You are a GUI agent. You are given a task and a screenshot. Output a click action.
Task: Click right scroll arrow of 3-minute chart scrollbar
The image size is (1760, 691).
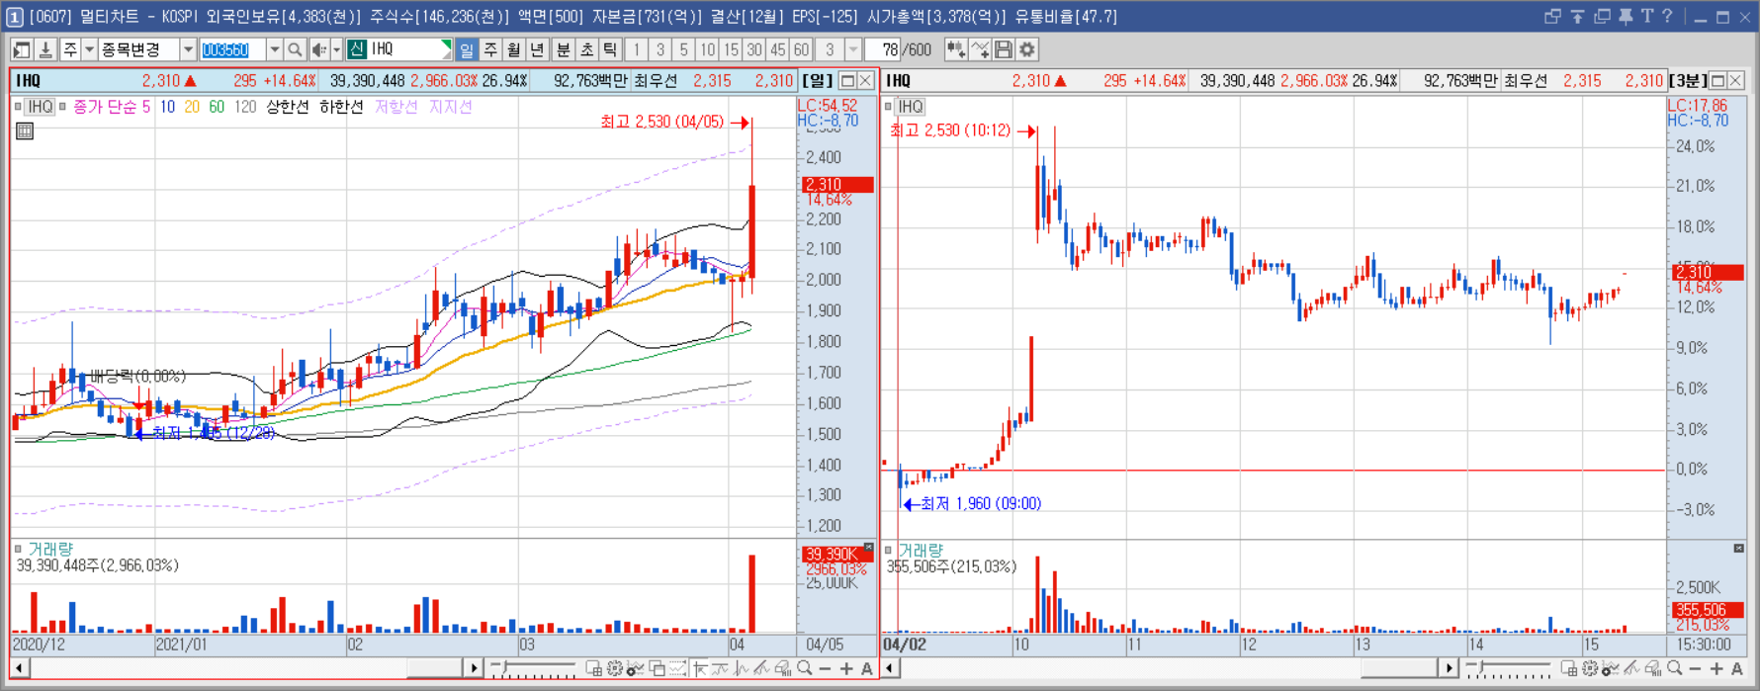(x=1449, y=669)
